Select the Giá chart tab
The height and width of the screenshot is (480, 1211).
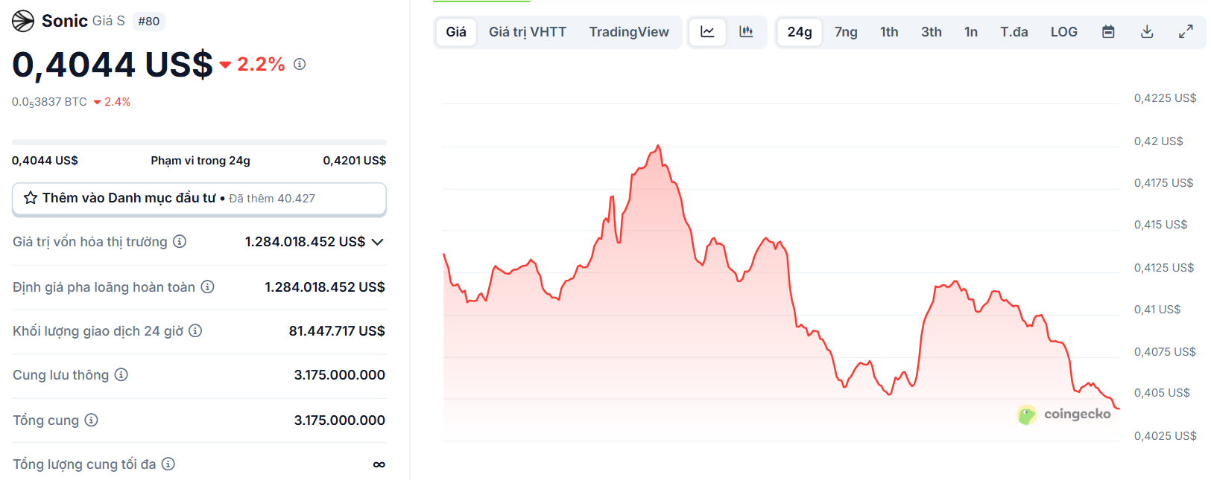coord(456,32)
